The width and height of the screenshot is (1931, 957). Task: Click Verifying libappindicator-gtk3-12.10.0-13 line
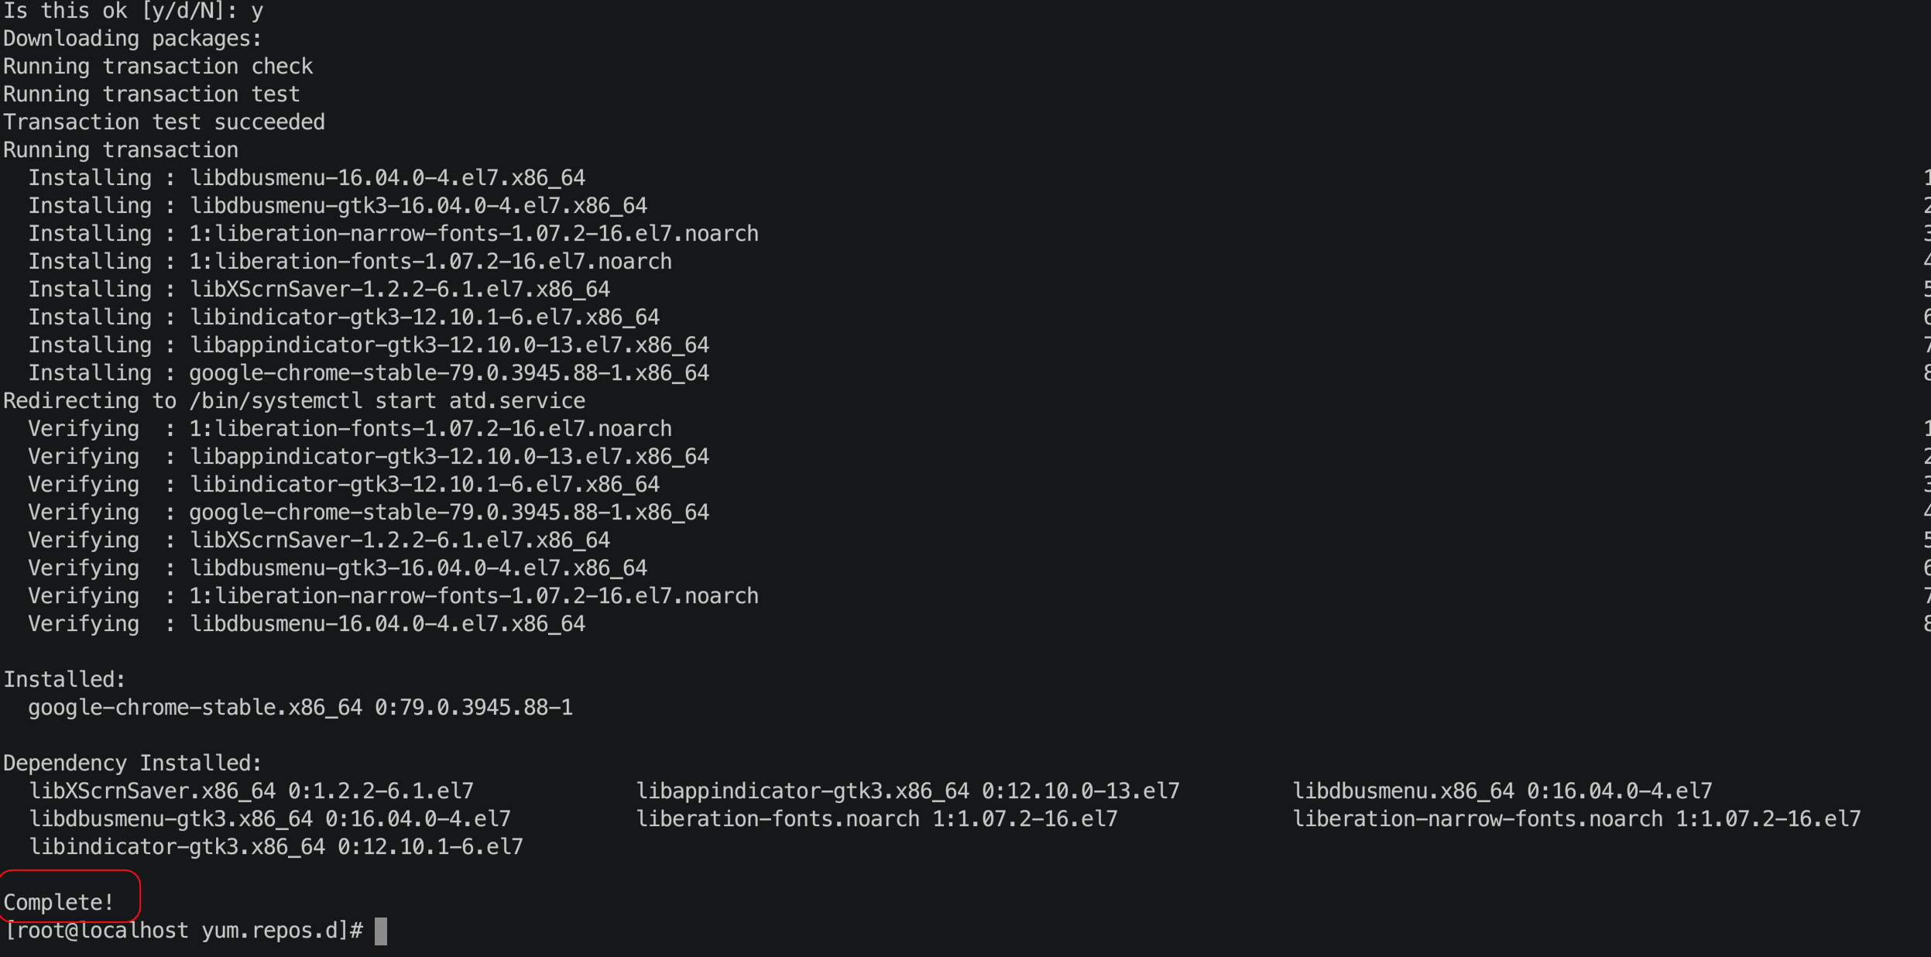point(369,457)
